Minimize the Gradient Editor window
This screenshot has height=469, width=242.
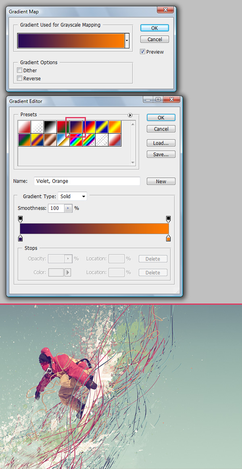click(149, 99)
